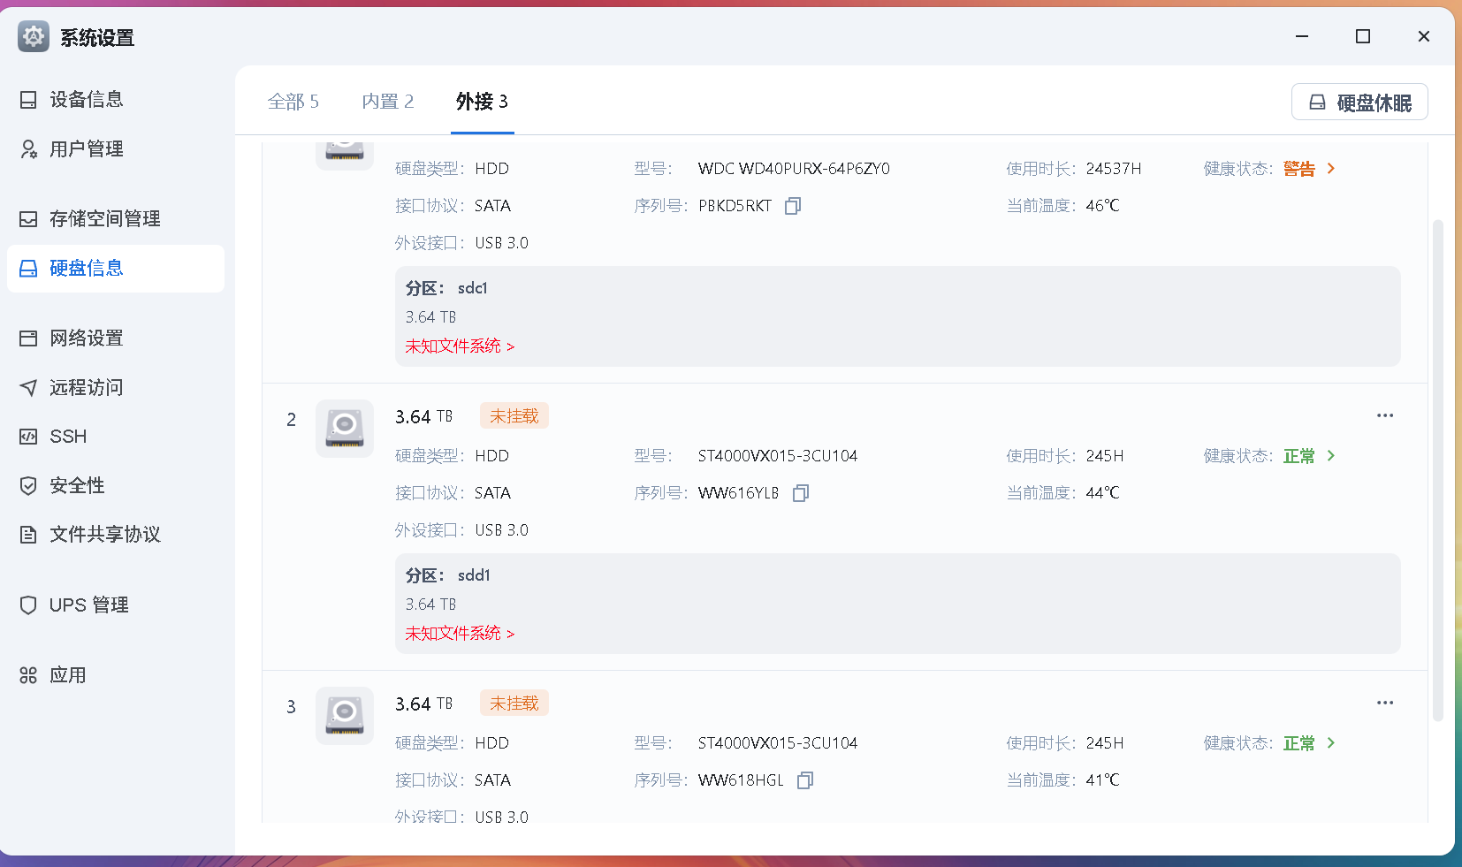Go to 用户管理 section
The height and width of the screenshot is (867, 1462).
[x=115, y=148]
